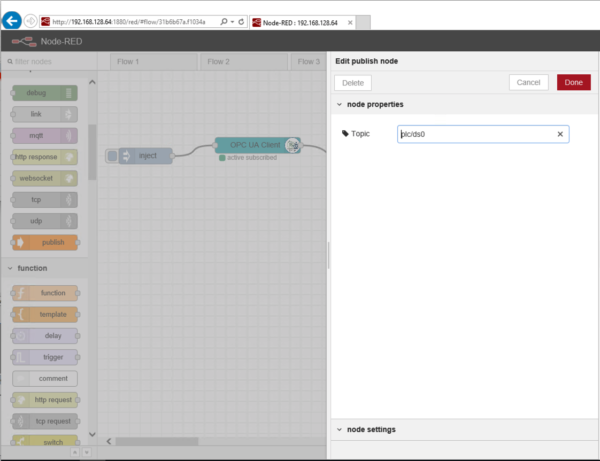Switch to the Flow 1 tab
The image size is (600, 461).
154,62
